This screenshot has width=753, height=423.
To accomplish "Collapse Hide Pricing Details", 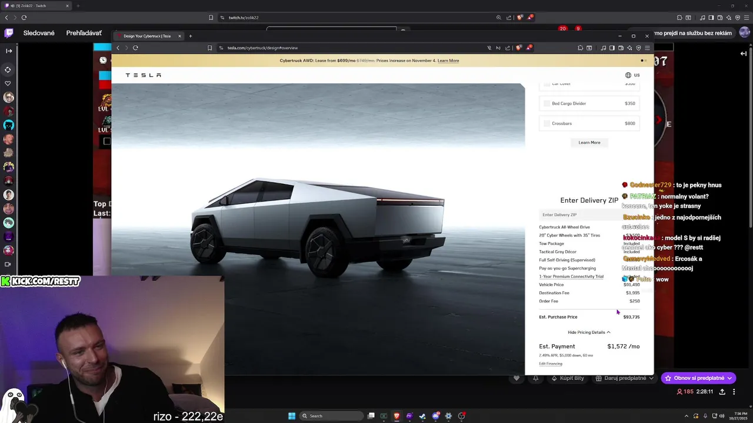I will pos(589,332).
